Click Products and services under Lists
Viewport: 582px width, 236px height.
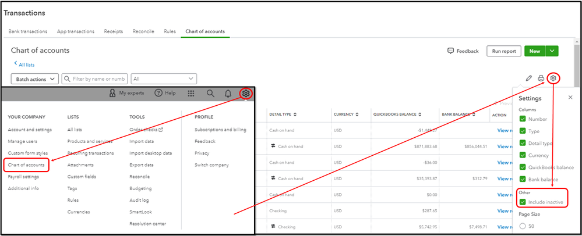click(90, 141)
